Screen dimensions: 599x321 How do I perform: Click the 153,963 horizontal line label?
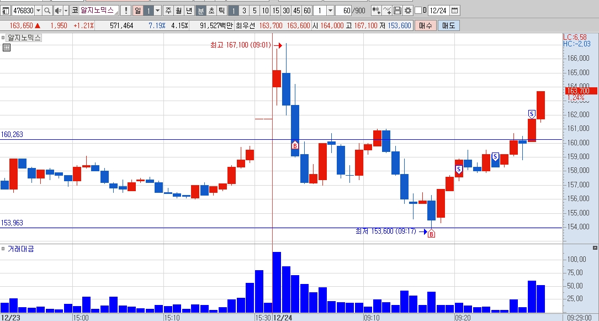pos(12,223)
